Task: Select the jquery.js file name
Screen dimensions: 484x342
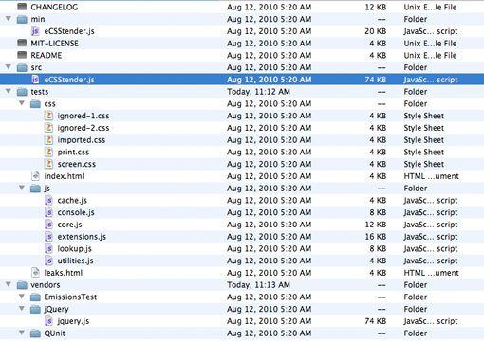Action: click(x=73, y=321)
